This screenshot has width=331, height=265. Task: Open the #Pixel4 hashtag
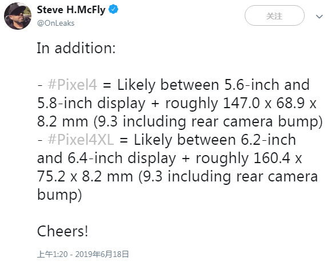coord(73,85)
